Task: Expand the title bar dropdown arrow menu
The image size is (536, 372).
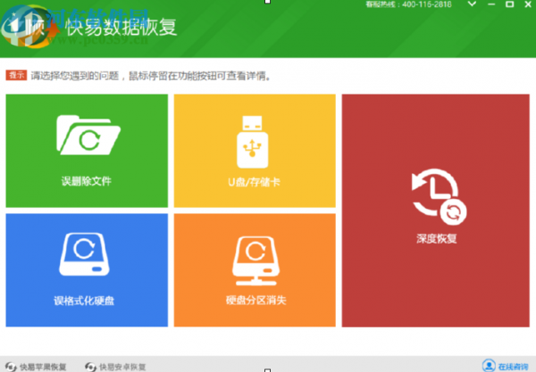Action: (x=472, y=4)
